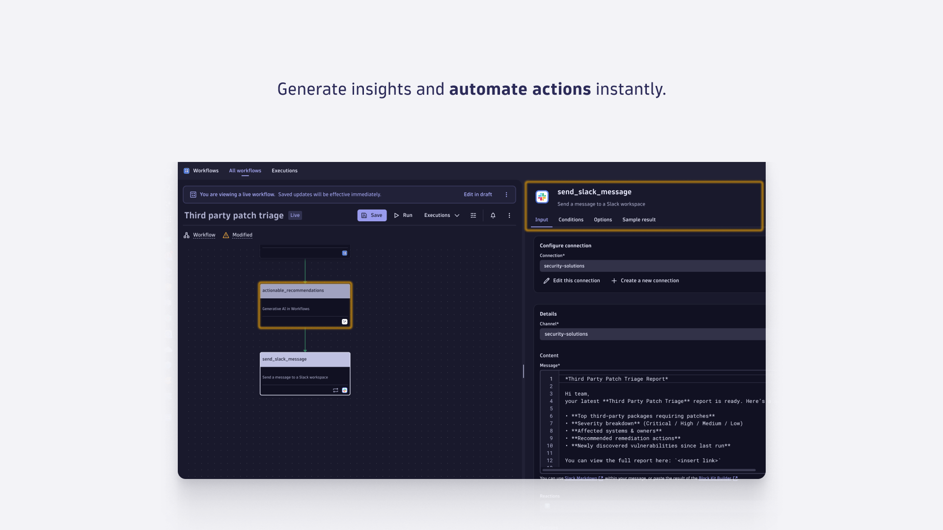Switch to the Conditions tab
This screenshot has height=530, width=943.
coord(570,219)
